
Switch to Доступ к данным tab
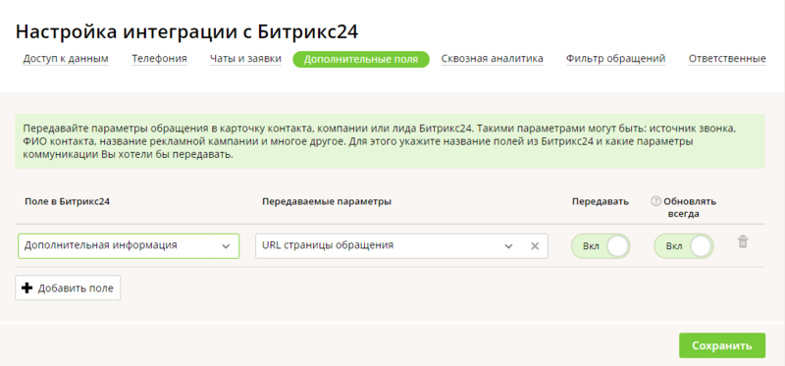click(66, 59)
